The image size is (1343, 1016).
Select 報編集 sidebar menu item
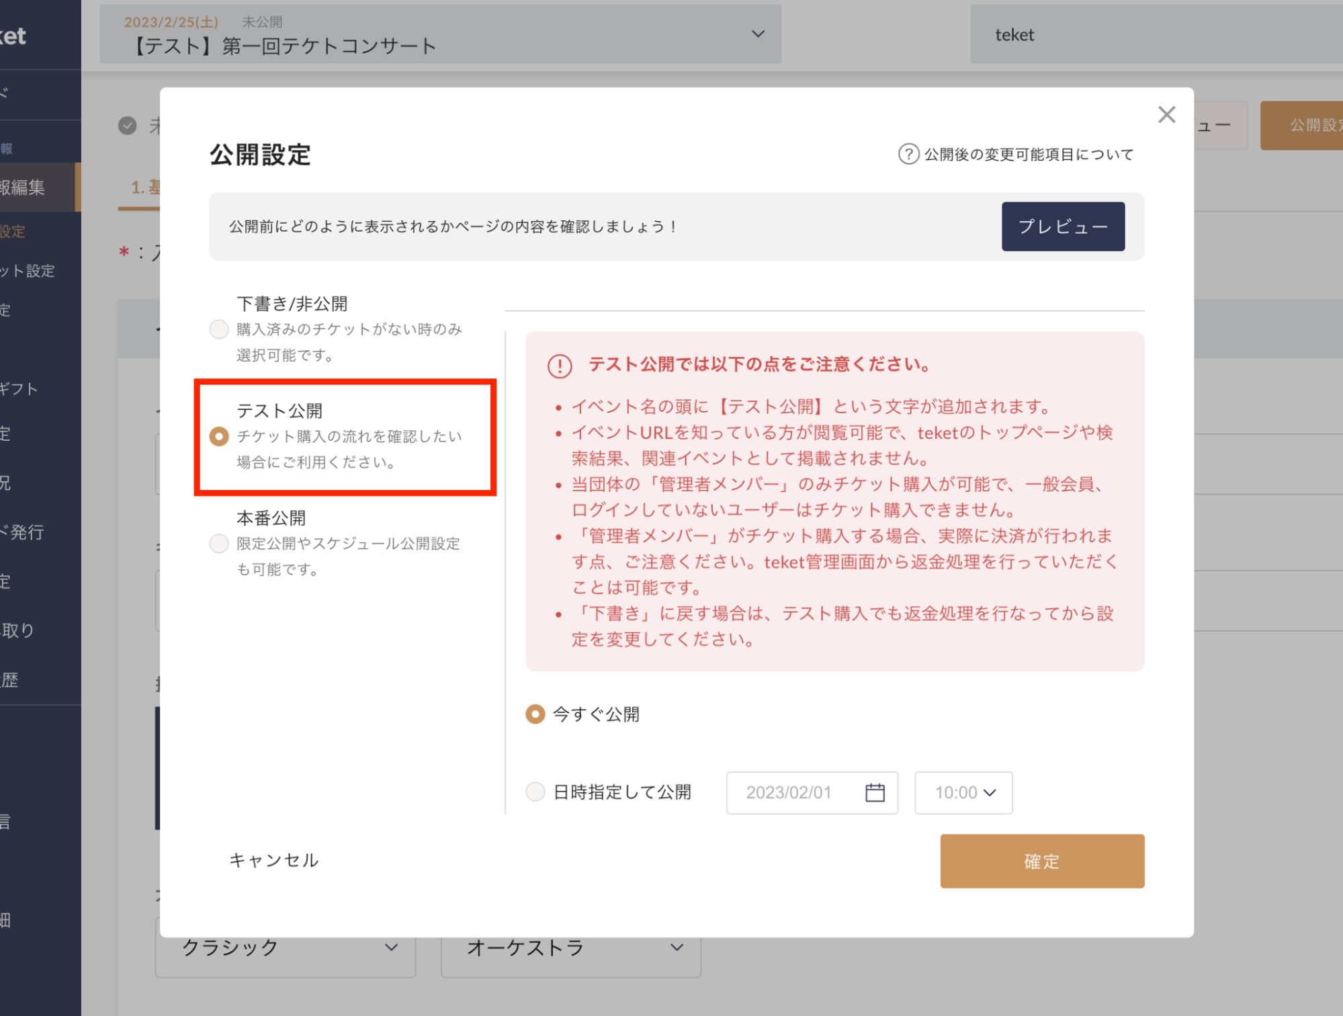[40, 187]
